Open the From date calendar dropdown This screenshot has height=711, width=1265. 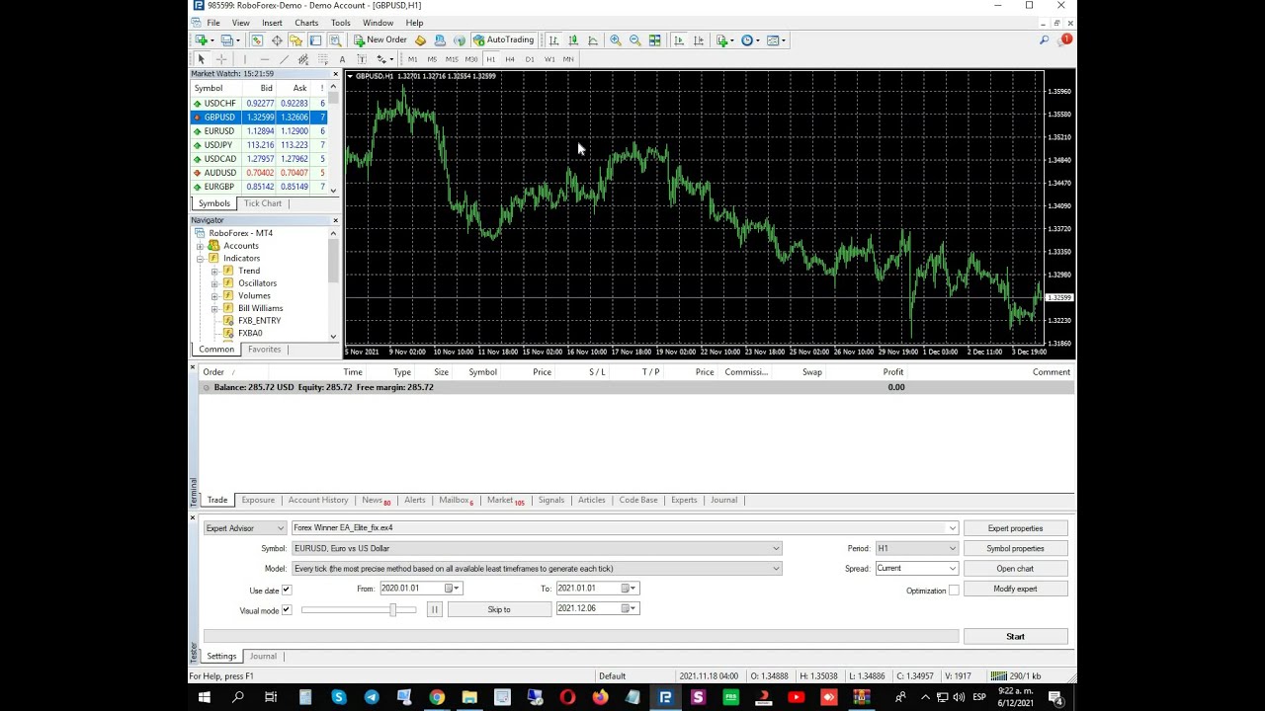coord(451,589)
